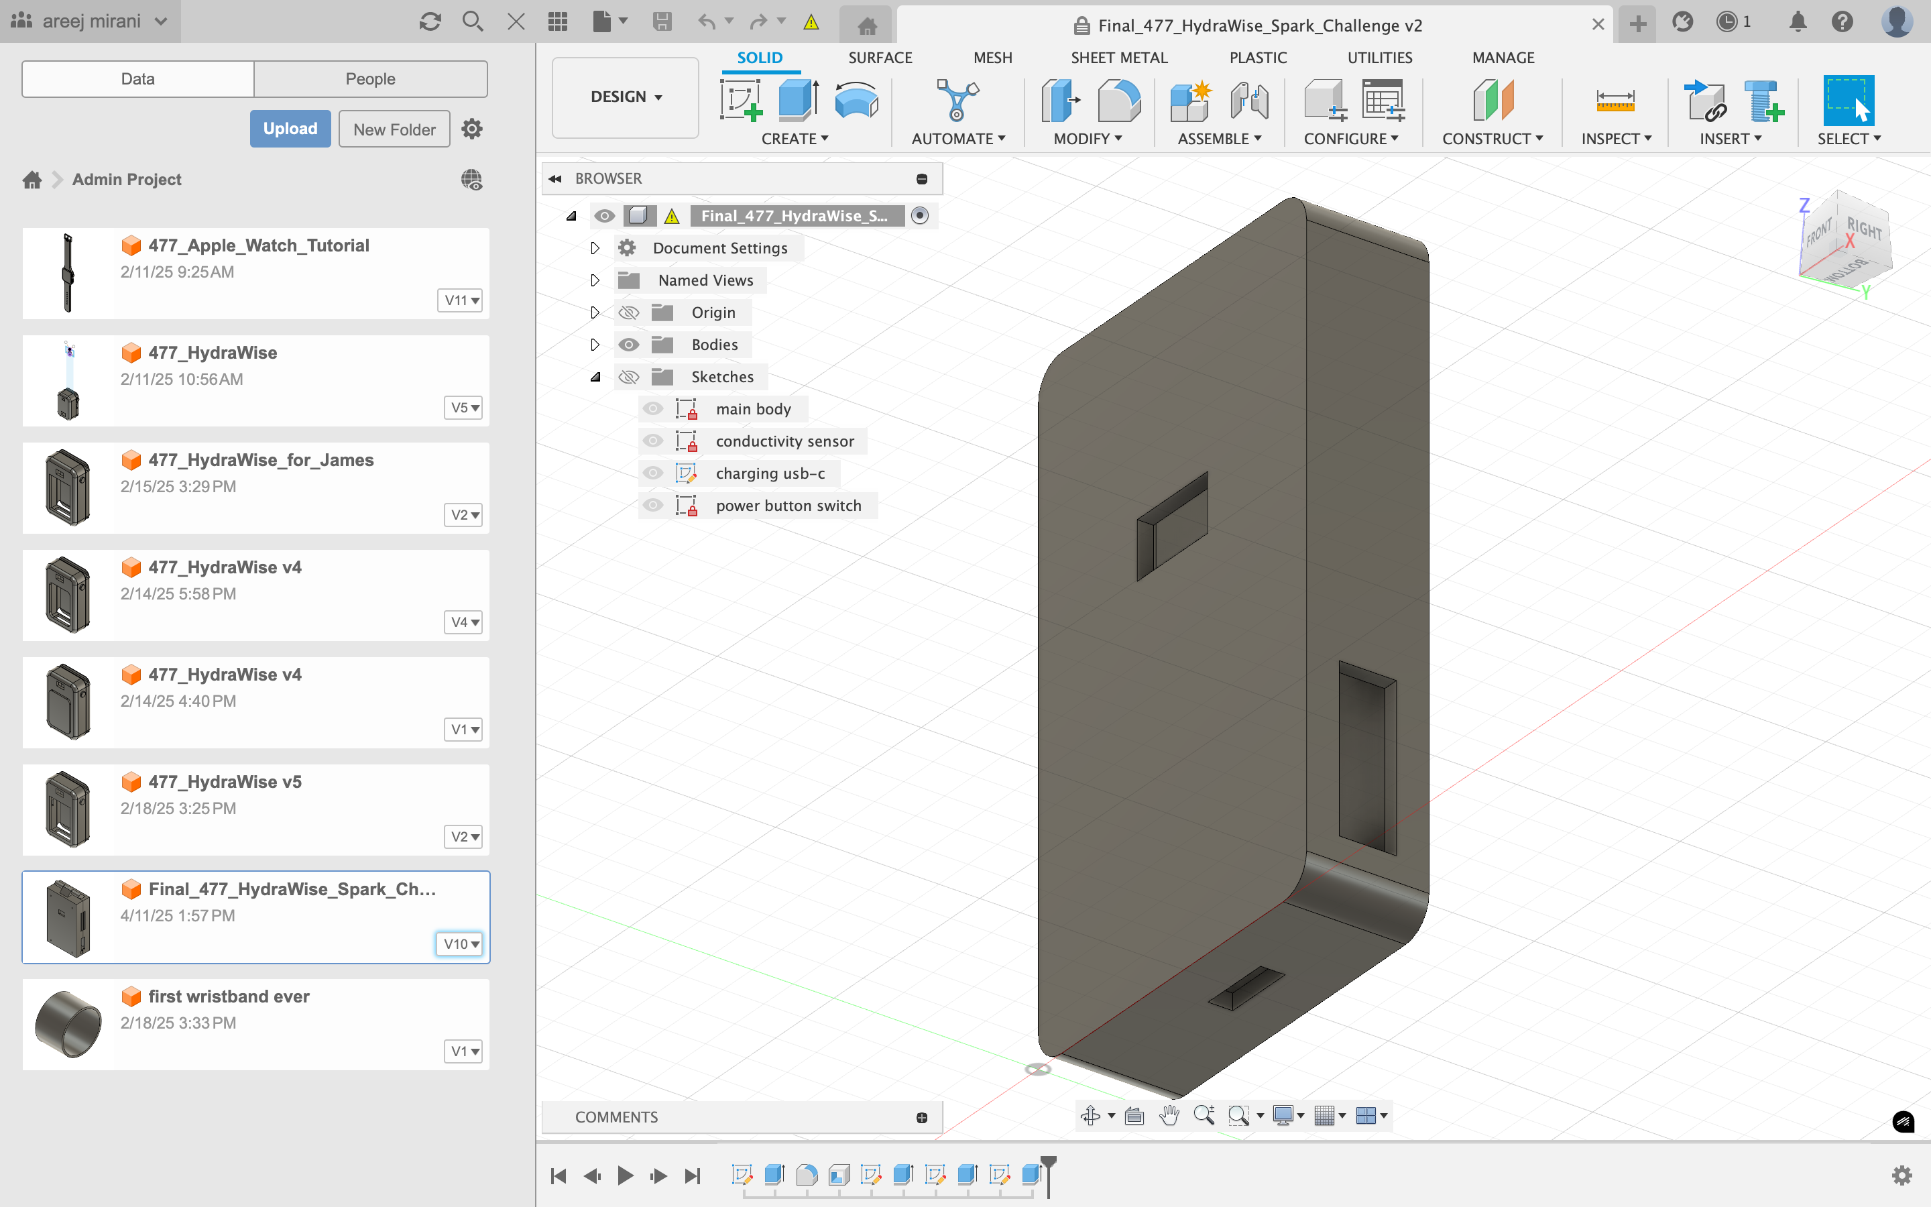Collapse the Sketches folder
Image resolution: width=1931 pixels, height=1207 pixels.
595,377
